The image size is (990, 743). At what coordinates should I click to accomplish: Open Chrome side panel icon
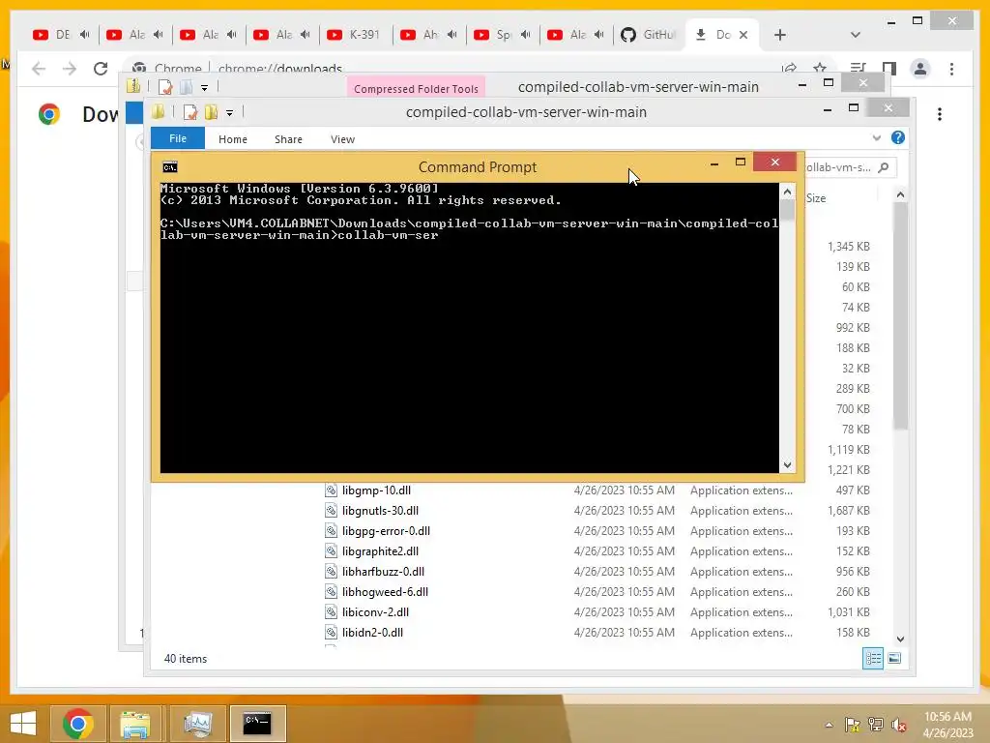point(889,69)
